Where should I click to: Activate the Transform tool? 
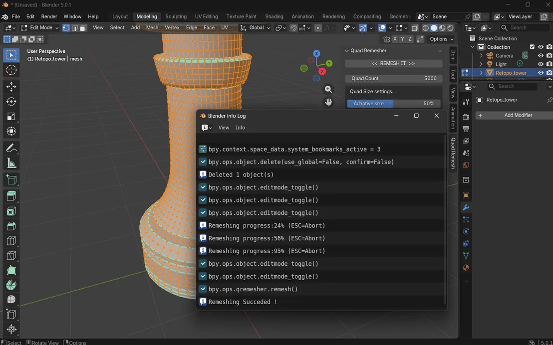tap(11, 131)
